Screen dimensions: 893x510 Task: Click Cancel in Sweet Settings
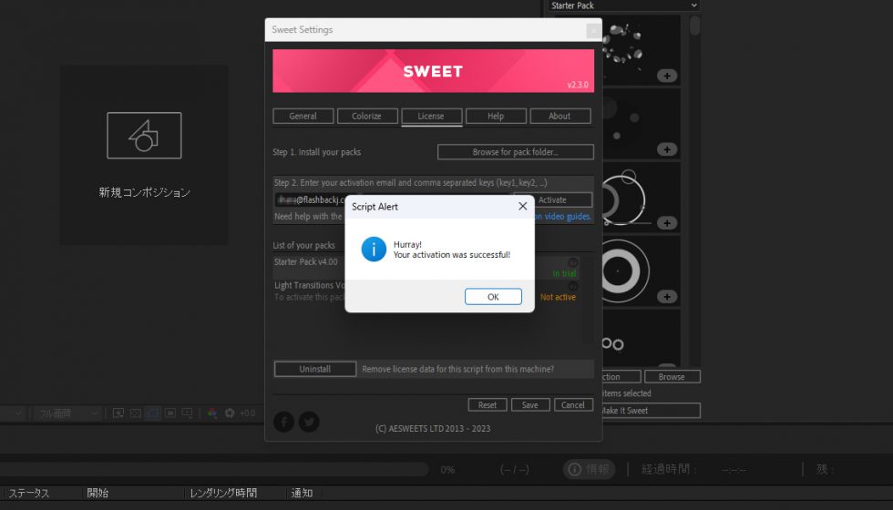573,404
